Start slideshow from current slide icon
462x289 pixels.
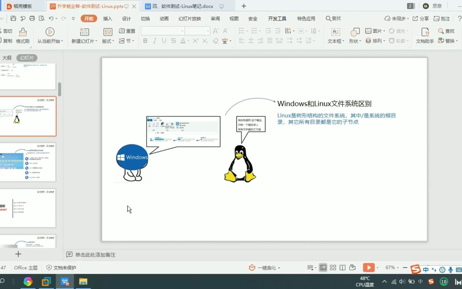tap(50, 32)
